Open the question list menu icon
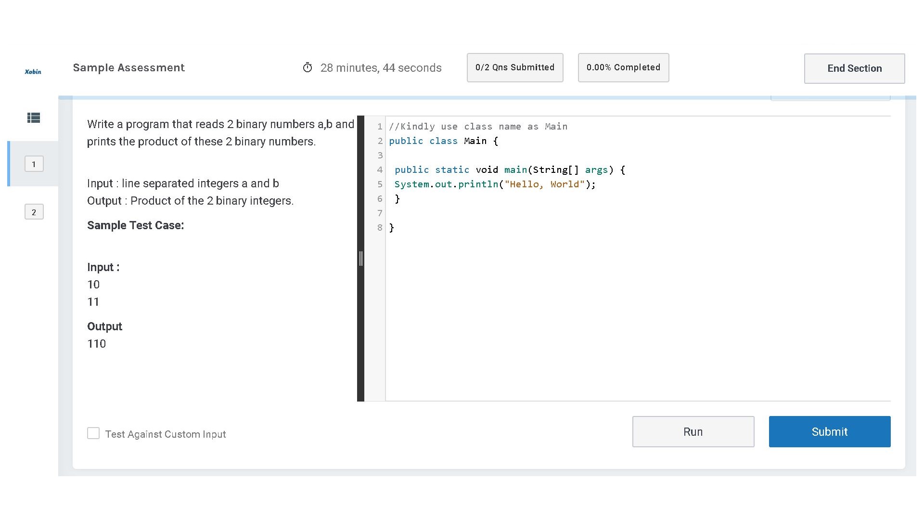Image resolution: width=924 pixels, height=520 pixels. tap(34, 118)
